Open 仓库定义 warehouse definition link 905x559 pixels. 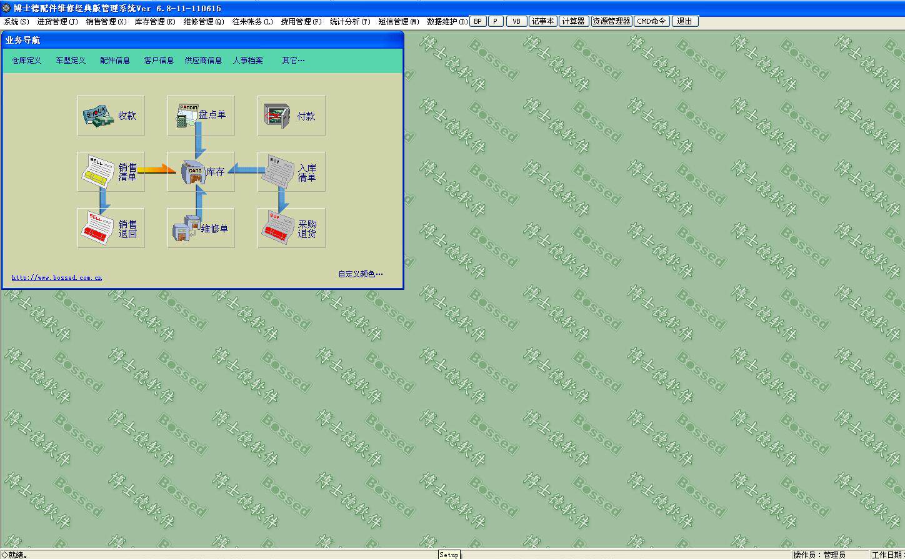tap(27, 61)
